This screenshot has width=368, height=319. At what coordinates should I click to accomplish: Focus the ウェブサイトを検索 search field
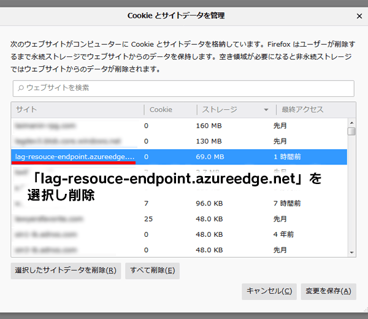click(183, 88)
